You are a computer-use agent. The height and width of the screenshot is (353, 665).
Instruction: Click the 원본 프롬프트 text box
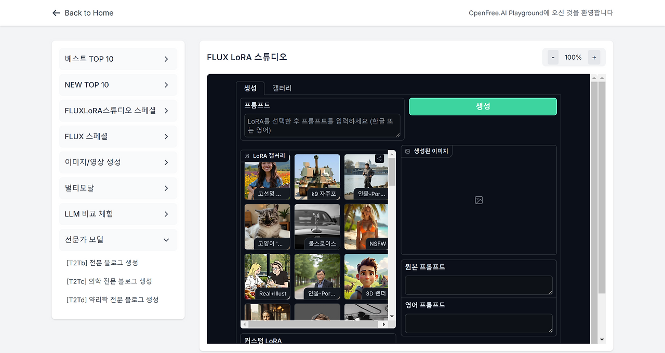[478, 285]
